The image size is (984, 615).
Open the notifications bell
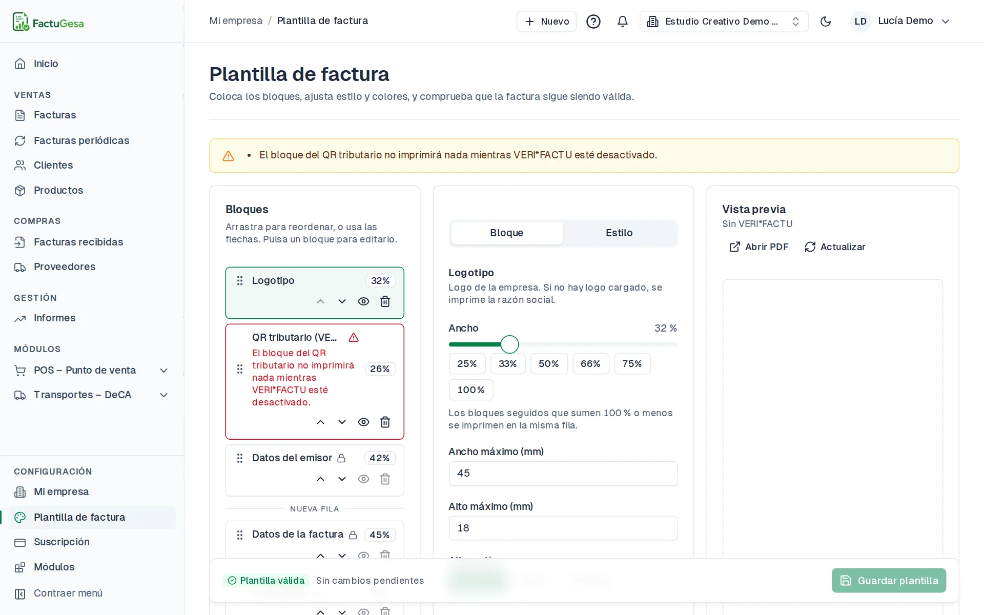coord(622,22)
